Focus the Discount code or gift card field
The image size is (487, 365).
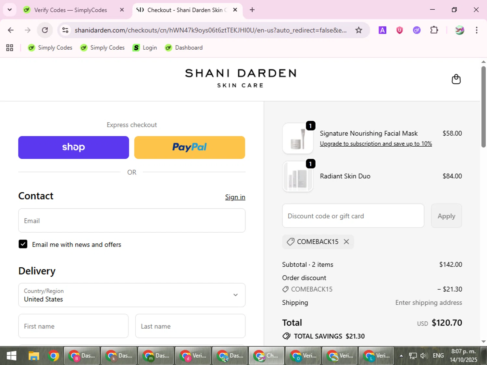pos(353,216)
